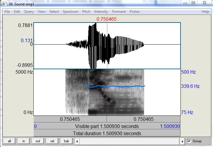Open the Pitch menu
Image resolution: width=213 pixels, height=147 pixels.
[x=86, y=12]
